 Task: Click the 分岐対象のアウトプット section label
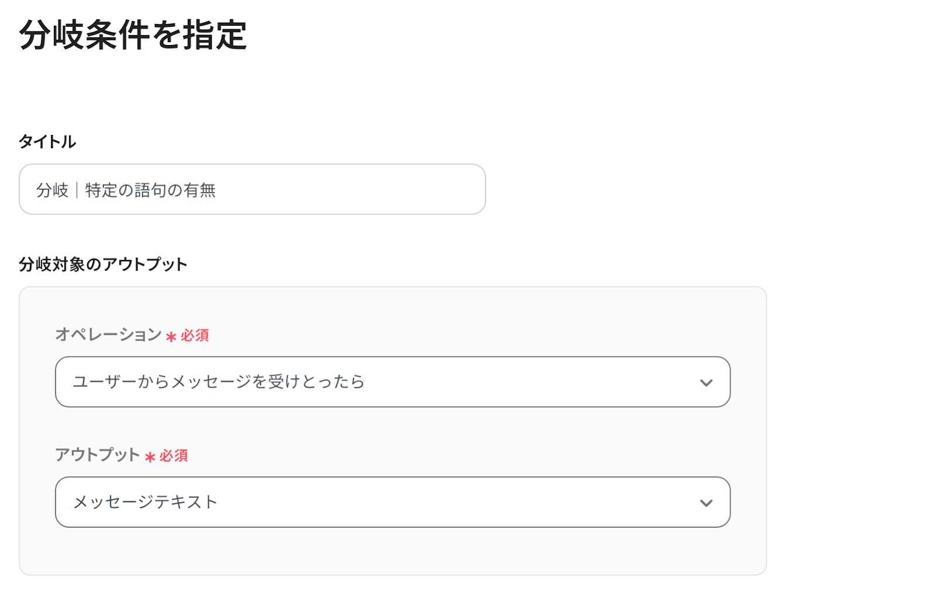[103, 264]
